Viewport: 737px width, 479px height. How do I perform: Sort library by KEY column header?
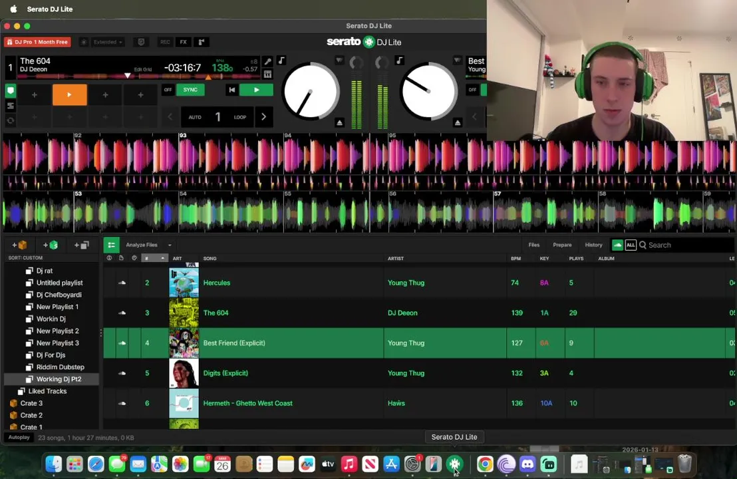(544, 259)
